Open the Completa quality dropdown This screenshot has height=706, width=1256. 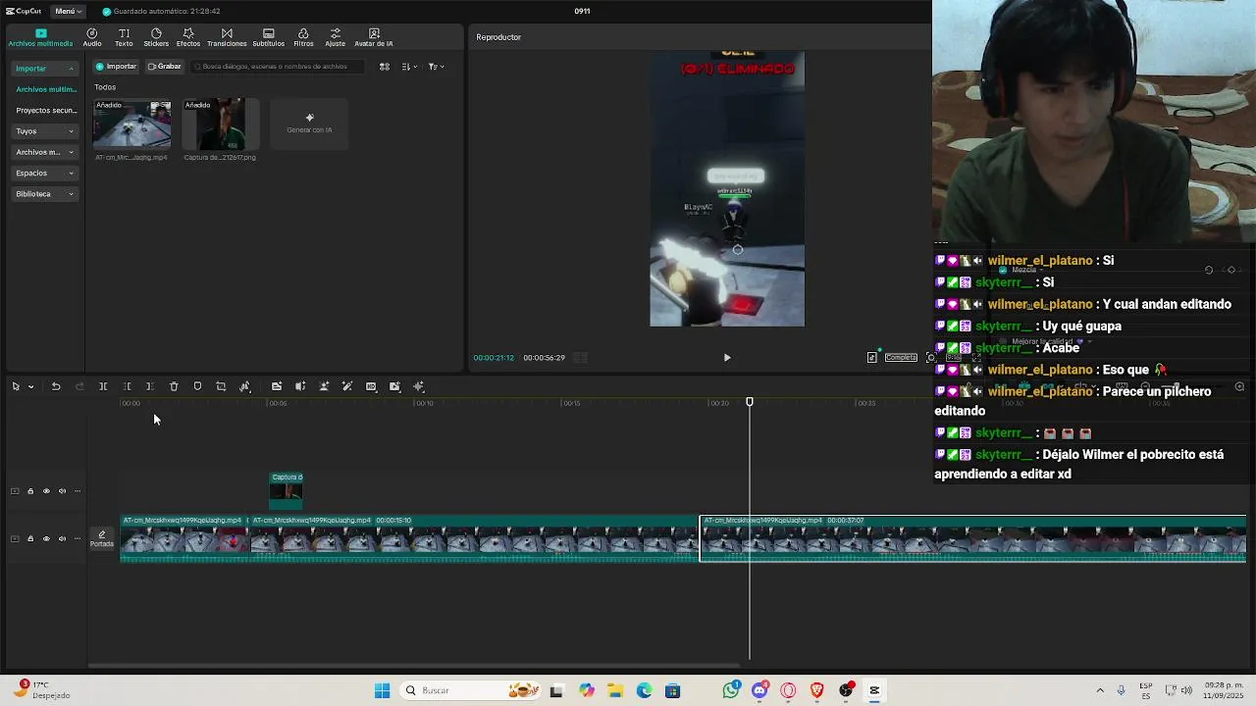pos(901,358)
